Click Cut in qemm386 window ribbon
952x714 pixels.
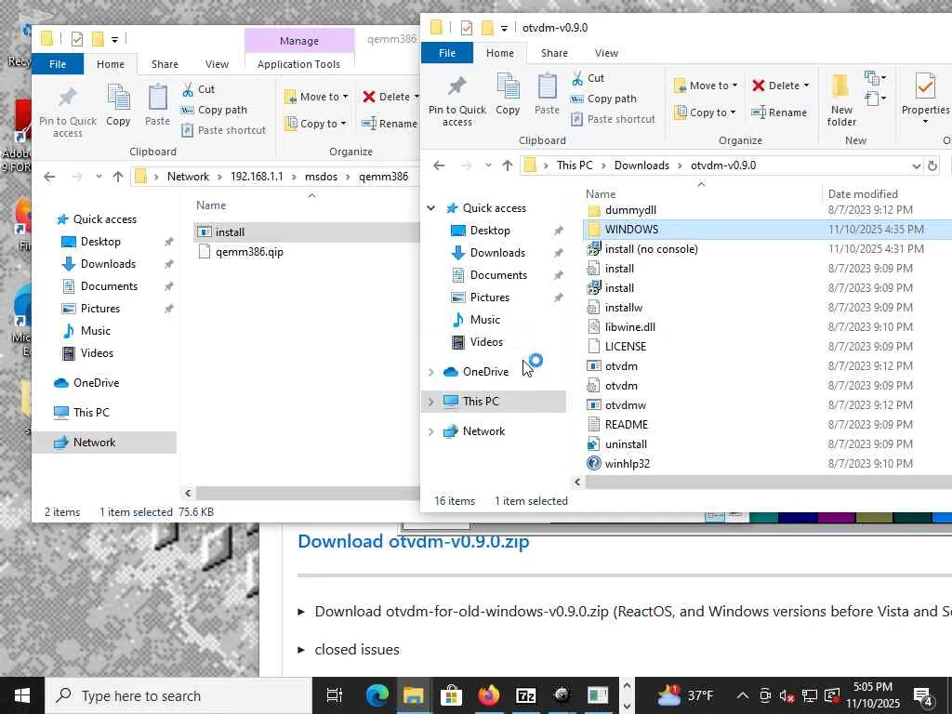(x=199, y=88)
